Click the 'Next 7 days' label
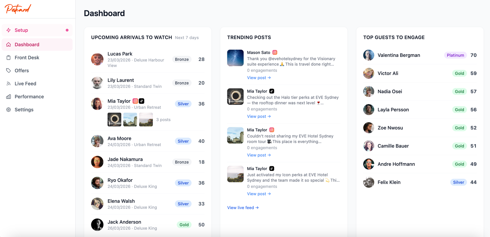 (x=187, y=38)
